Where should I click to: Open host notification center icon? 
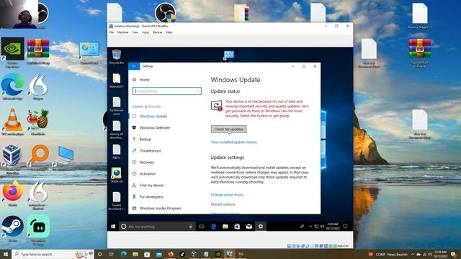(454, 254)
